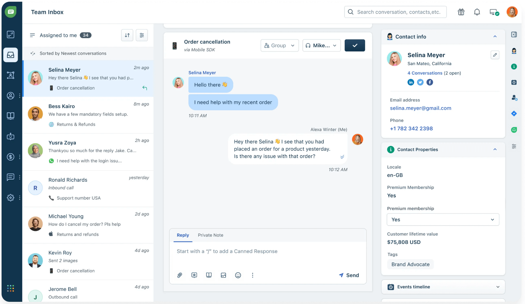Image resolution: width=525 pixels, height=304 pixels.
Task: Expand the Events timeline section
Action: 498,287
